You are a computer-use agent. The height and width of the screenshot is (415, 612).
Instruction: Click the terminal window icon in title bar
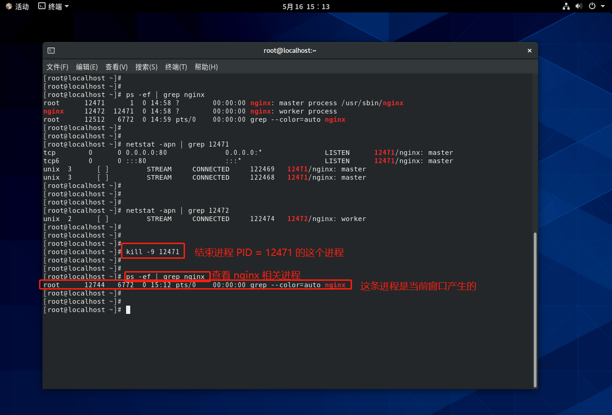coord(51,51)
